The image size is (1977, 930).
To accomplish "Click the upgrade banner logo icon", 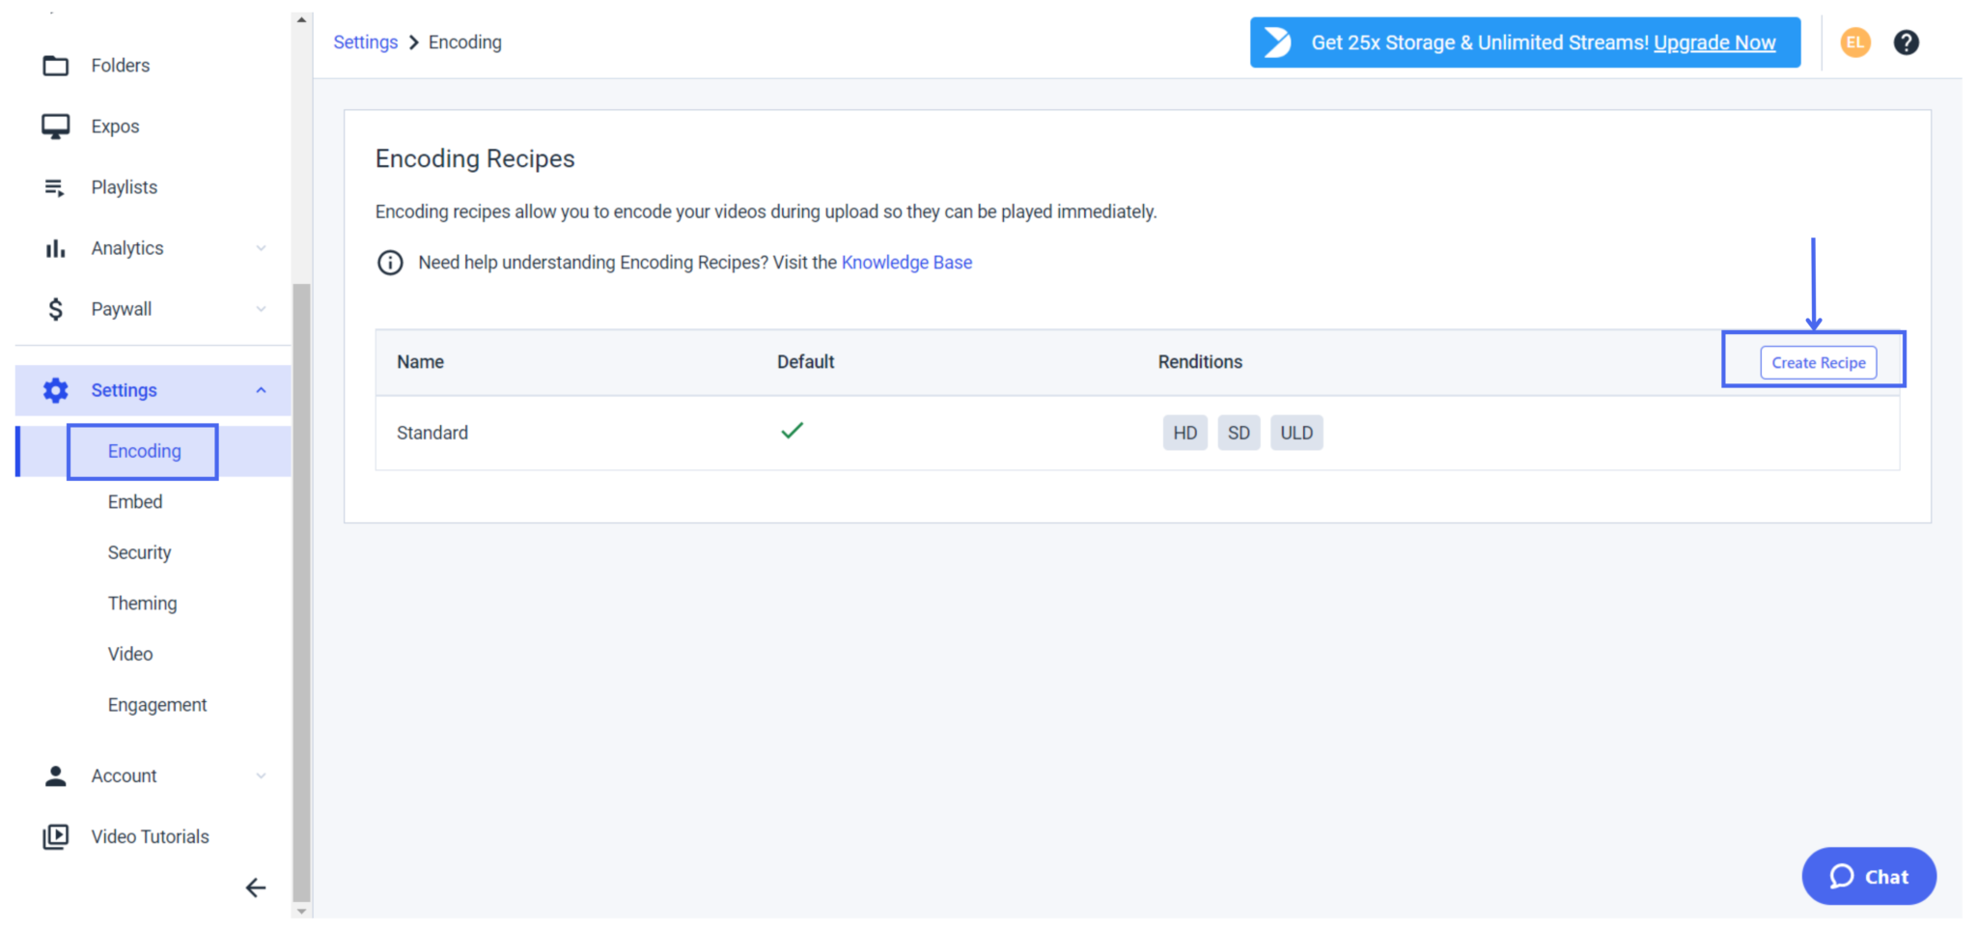I will click(x=1277, y=42).
